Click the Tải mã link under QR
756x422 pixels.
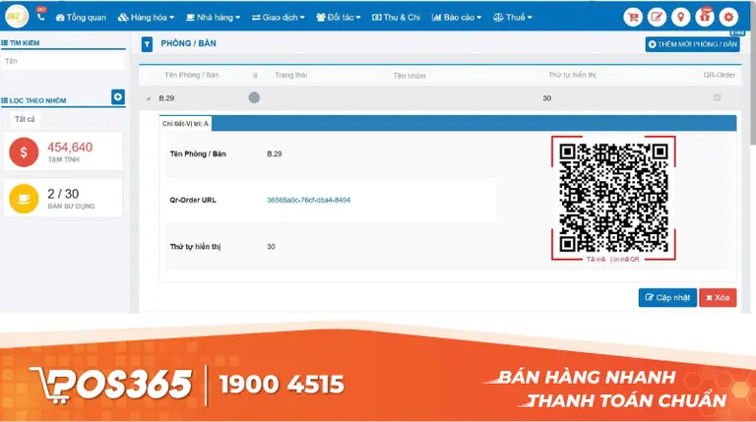[596, 259]
